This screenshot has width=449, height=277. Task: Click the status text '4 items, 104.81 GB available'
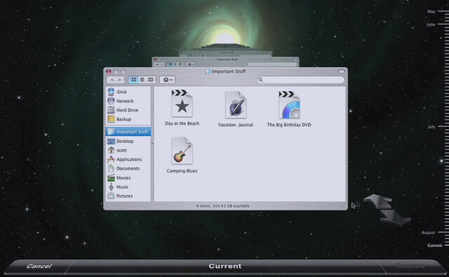(223, 205)
